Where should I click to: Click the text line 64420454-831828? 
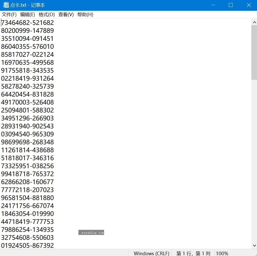click(27, 94)
